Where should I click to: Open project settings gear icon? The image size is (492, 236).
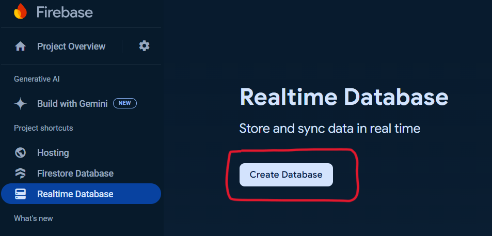click(144, 46)
